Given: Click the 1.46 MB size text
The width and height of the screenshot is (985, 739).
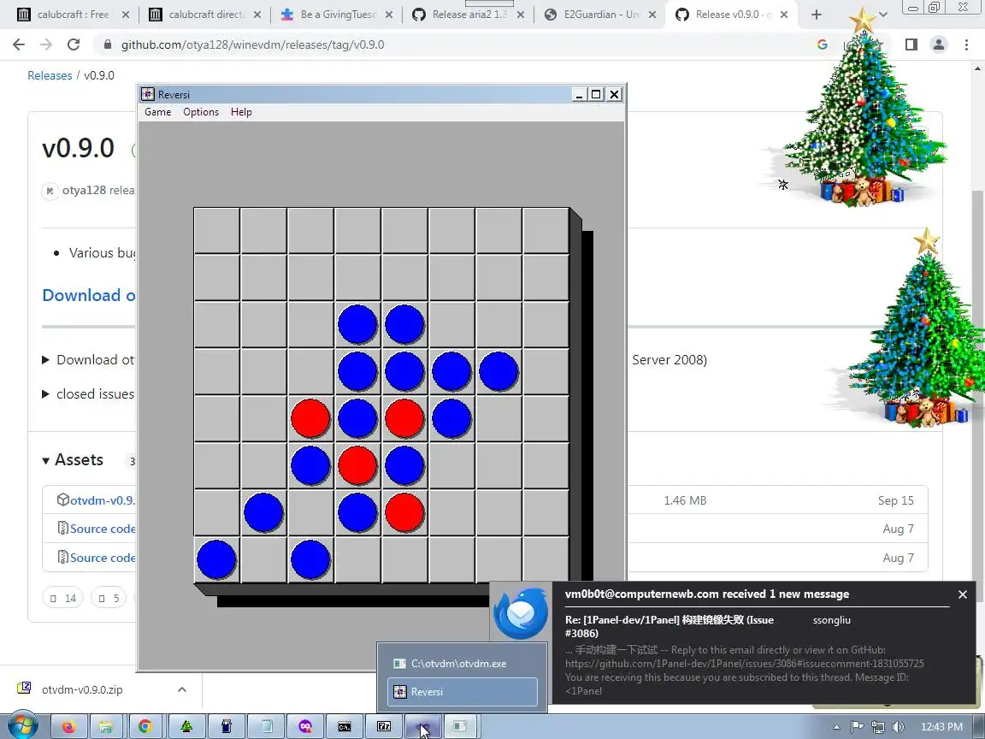Looking at the screenshot, I should pos(685,500).
